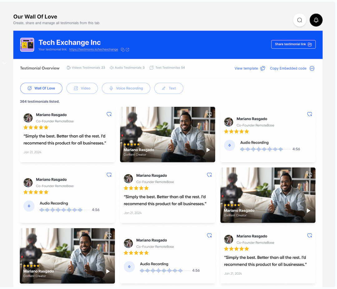The image size is (337, 289).
Task: Toggle heart on first-row audio testimonial
Action: [x=310, y=114]
